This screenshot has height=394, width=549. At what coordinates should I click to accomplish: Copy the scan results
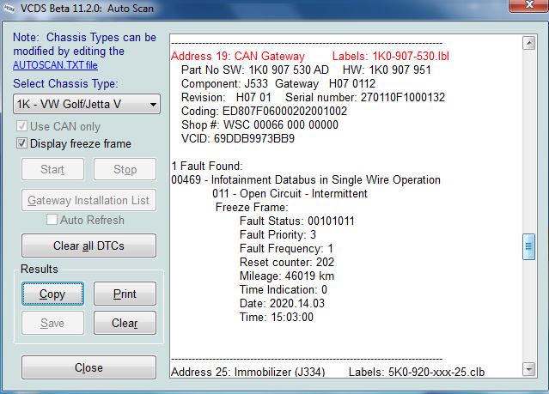(x=52, y=294)
